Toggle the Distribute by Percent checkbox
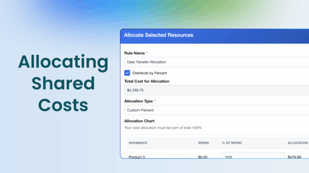 pyautogui.click(x=127, y=73)
